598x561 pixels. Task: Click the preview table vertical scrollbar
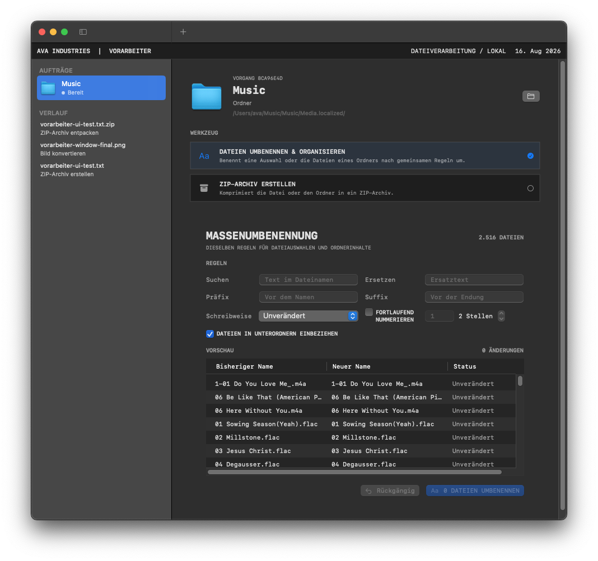pos(520,381)
